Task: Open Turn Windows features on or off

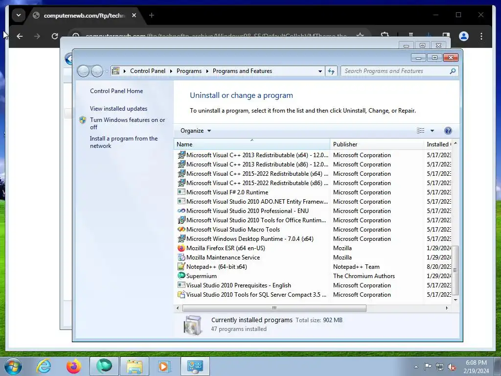Action: coord(128,123)
